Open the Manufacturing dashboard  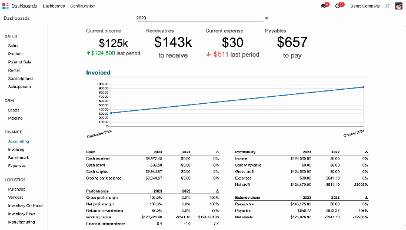point(21,222)
